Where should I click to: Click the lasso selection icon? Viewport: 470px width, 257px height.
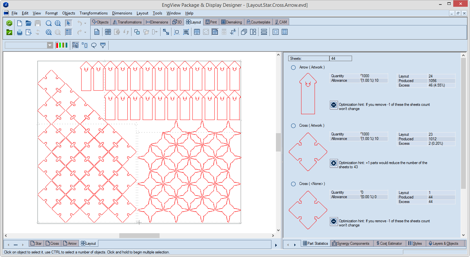point(94,45)
